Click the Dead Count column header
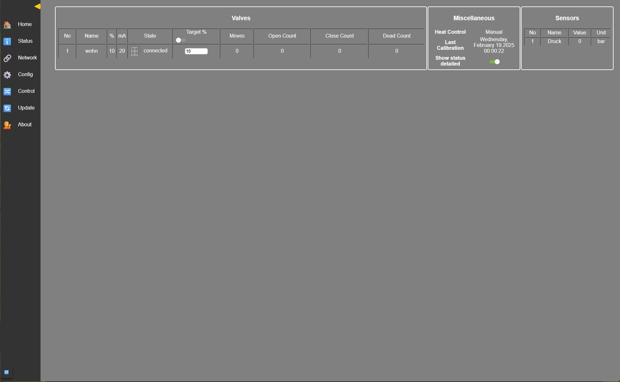 click(x=397, y=36)
